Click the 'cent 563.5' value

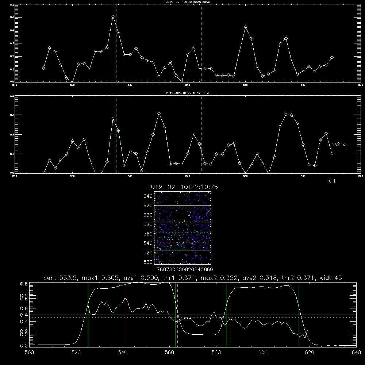(60, 278)
